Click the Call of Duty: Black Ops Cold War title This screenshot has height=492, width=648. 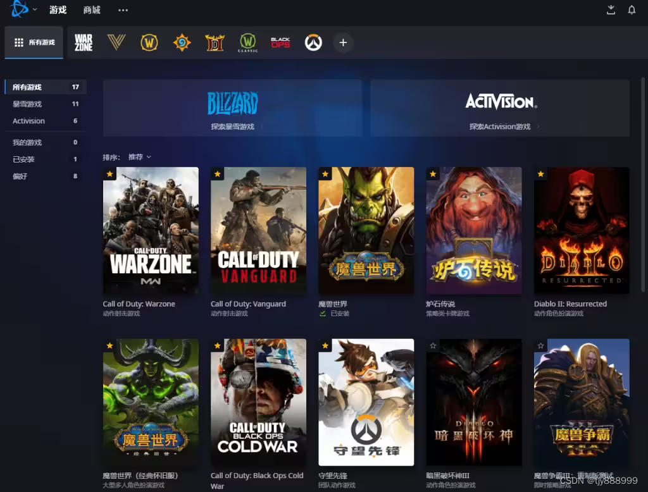257,481
